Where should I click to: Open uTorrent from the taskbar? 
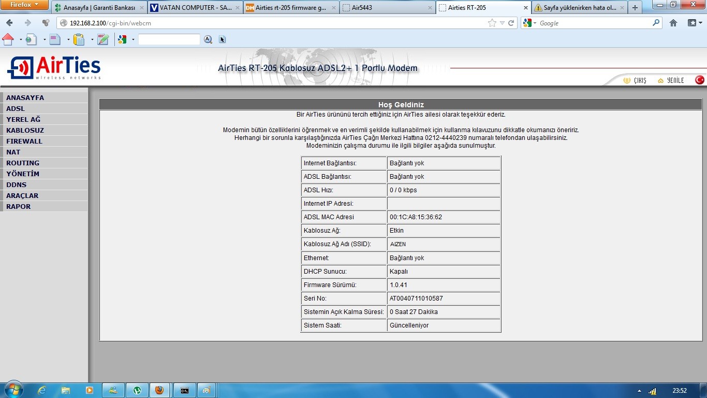tap(137, 390)
